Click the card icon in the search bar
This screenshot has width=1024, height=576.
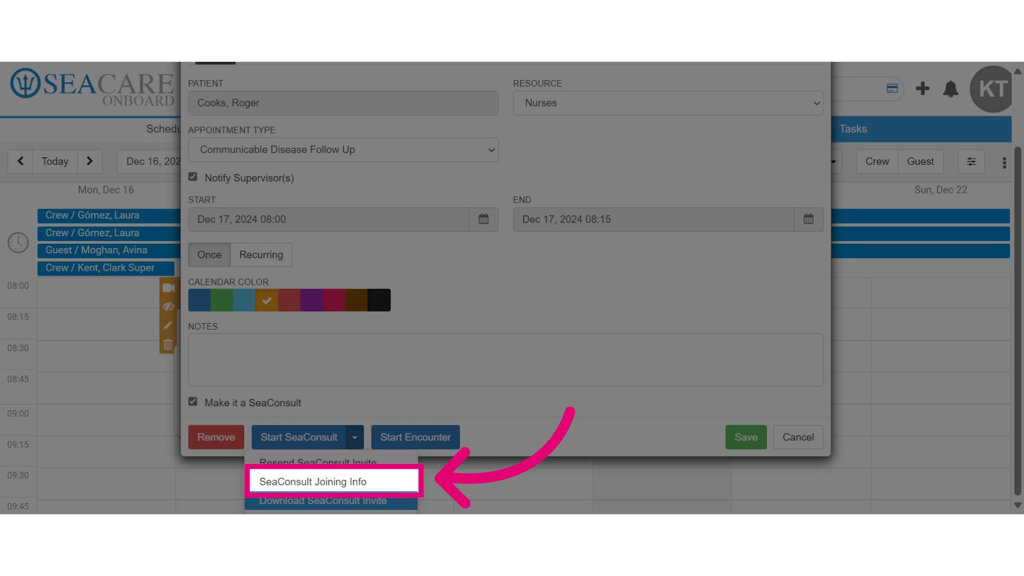click(892, 89)
